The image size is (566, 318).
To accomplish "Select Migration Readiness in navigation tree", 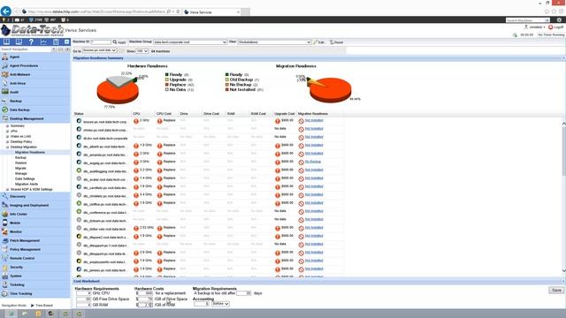I will [x=30, y=152].
